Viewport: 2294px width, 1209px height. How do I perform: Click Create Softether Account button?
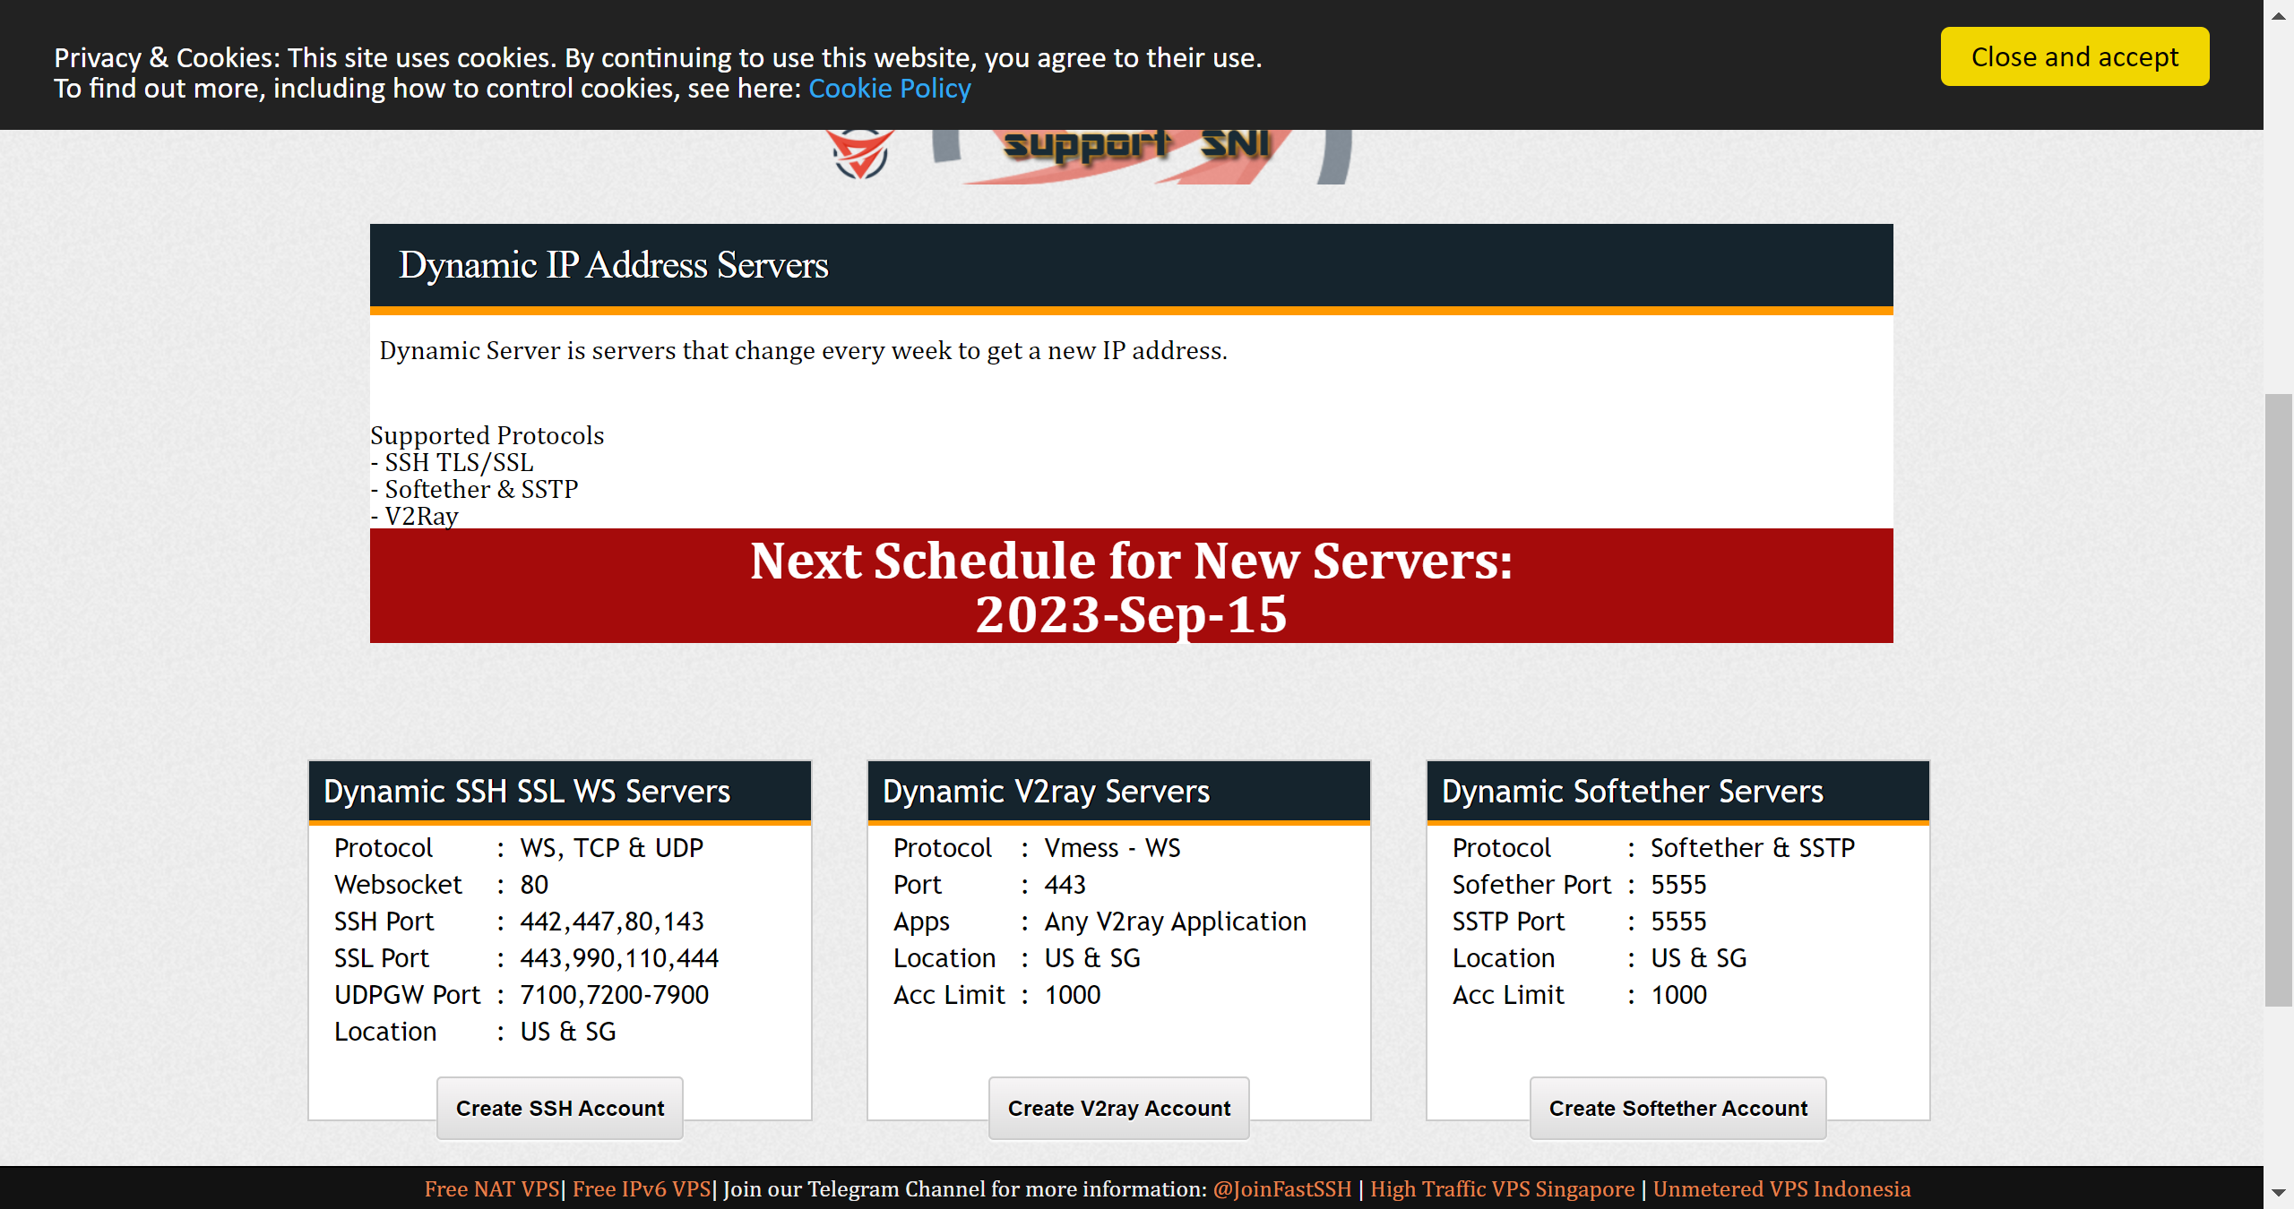point(1677,1108)
